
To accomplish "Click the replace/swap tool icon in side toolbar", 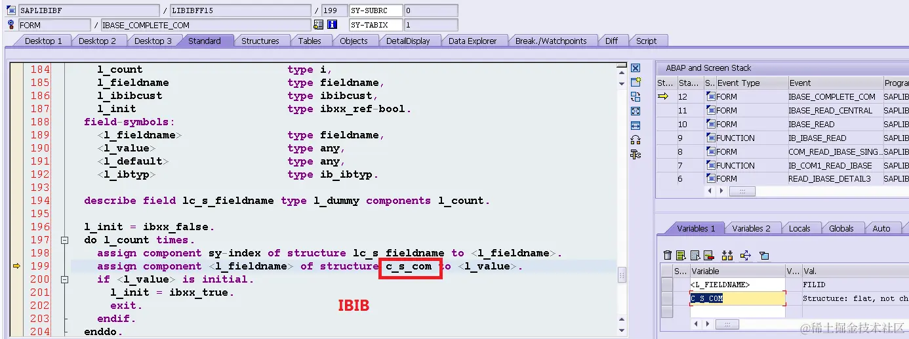I will 635,96.
